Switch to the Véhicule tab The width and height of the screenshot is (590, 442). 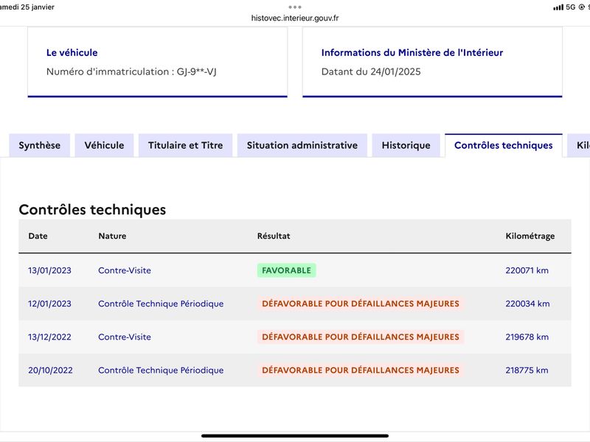104,145
